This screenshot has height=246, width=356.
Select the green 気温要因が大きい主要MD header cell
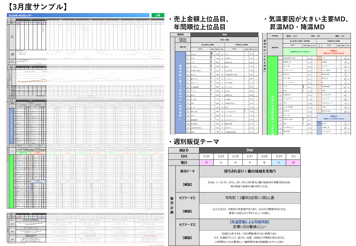tap(299, 52)
